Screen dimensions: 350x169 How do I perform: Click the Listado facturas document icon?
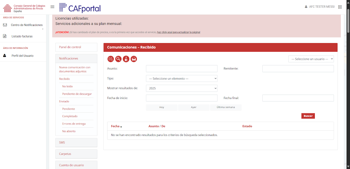5,36
